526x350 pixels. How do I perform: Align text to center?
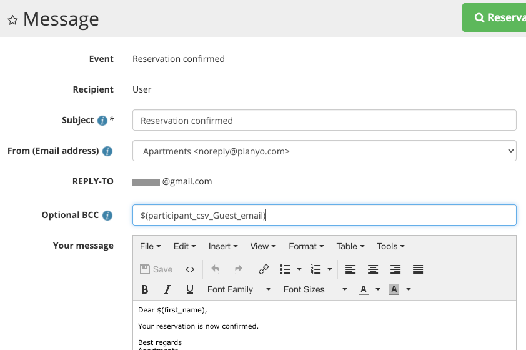coord(373,269)
